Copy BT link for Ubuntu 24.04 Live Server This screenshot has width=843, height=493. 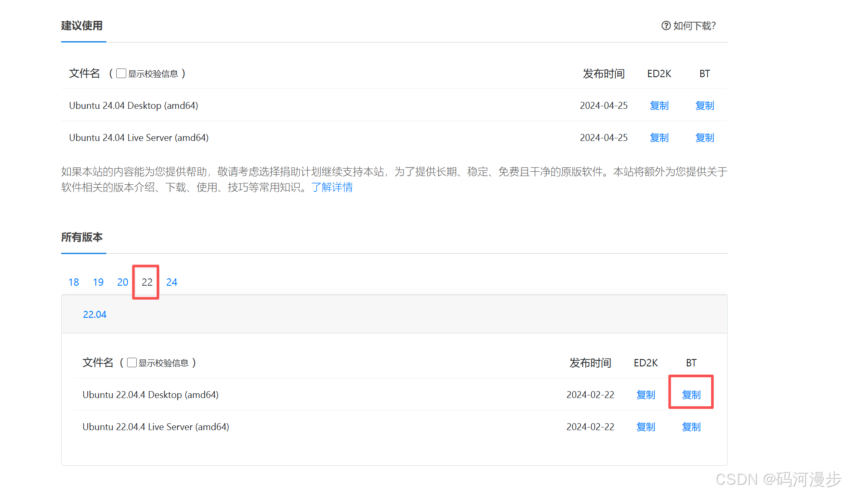tap(705, 137)
